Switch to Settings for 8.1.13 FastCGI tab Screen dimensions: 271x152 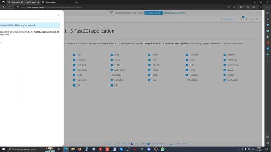coord(24,2)
